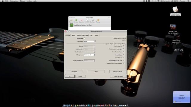Enable the PostProcess Fx checkbox

[124, 46]
